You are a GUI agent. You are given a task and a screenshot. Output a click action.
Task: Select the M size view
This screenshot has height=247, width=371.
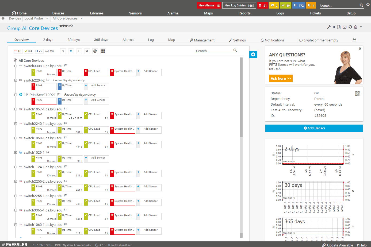click(71, 51)
